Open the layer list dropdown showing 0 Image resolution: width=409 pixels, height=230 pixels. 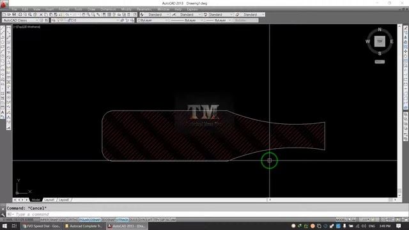(118, 20)
